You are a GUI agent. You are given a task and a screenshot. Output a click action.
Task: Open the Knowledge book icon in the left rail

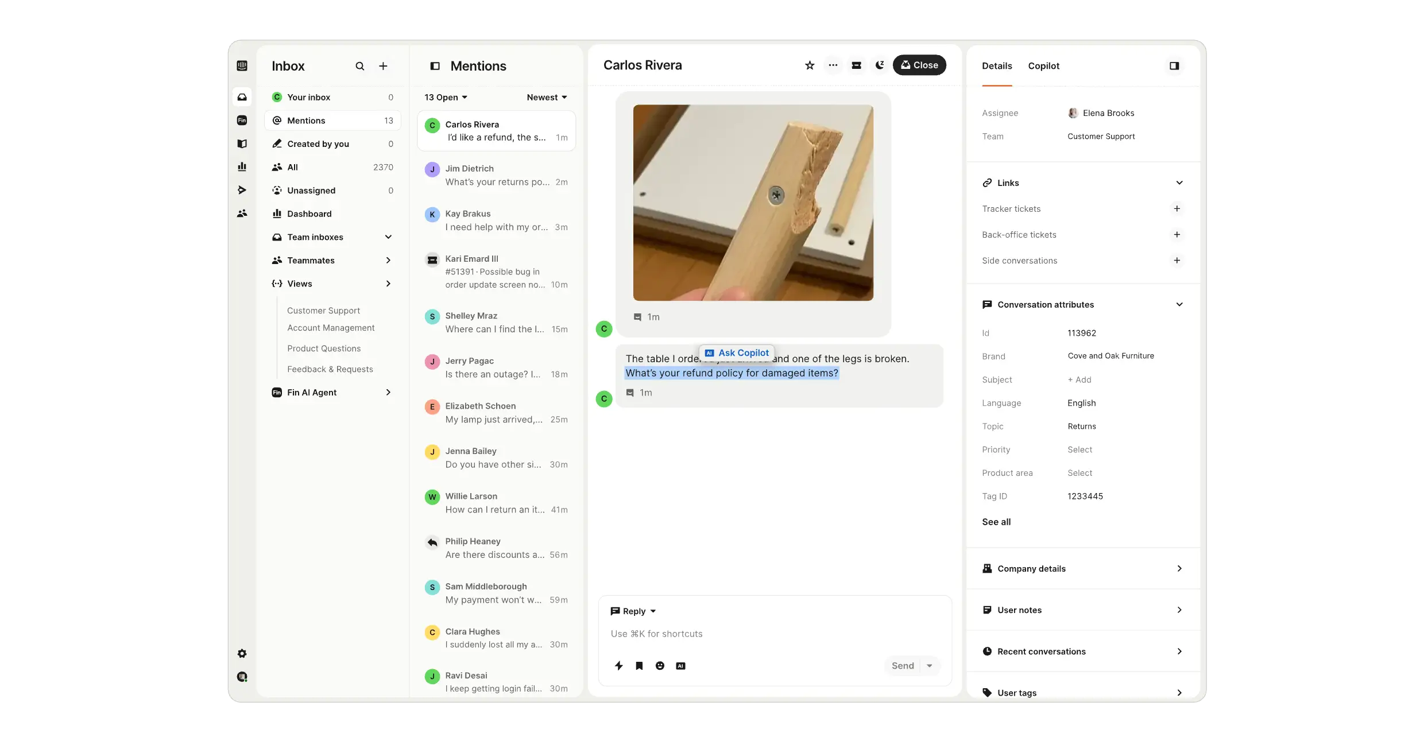242,143
